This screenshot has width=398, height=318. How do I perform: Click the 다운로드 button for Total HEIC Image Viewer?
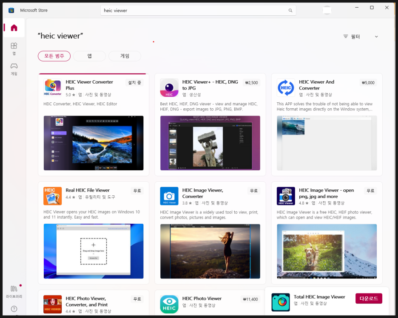pyautogui.click(x=369, y=298)
